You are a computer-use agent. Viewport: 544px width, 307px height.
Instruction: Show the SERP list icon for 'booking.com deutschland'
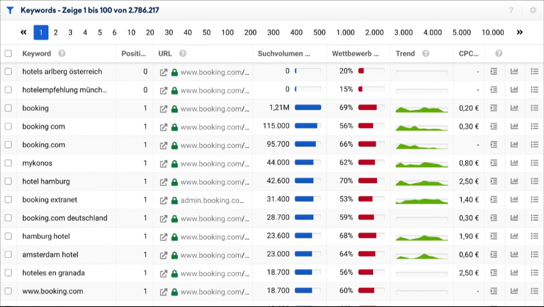tap(494, 218)
